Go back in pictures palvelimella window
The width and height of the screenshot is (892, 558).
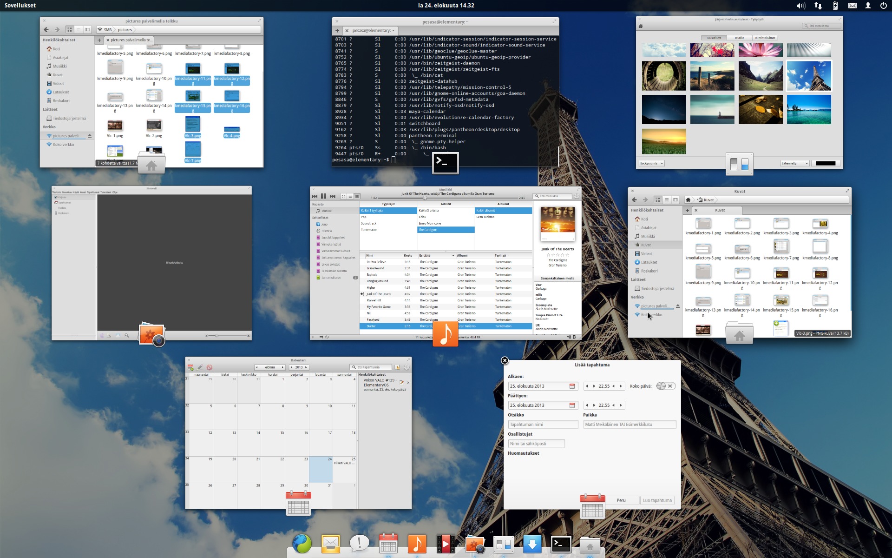coord(46,30)
